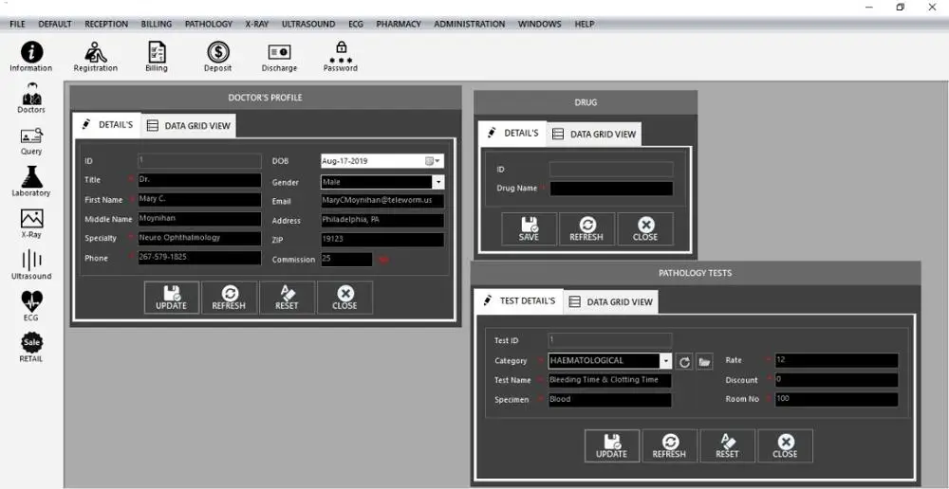This screenshot has width=949, height=489.
Task: Switch to Data Grid View in Pathology Tests
Action: pos(610,301)
